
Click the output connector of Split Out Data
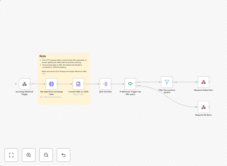pyautogui.click(x=111, y=84)
